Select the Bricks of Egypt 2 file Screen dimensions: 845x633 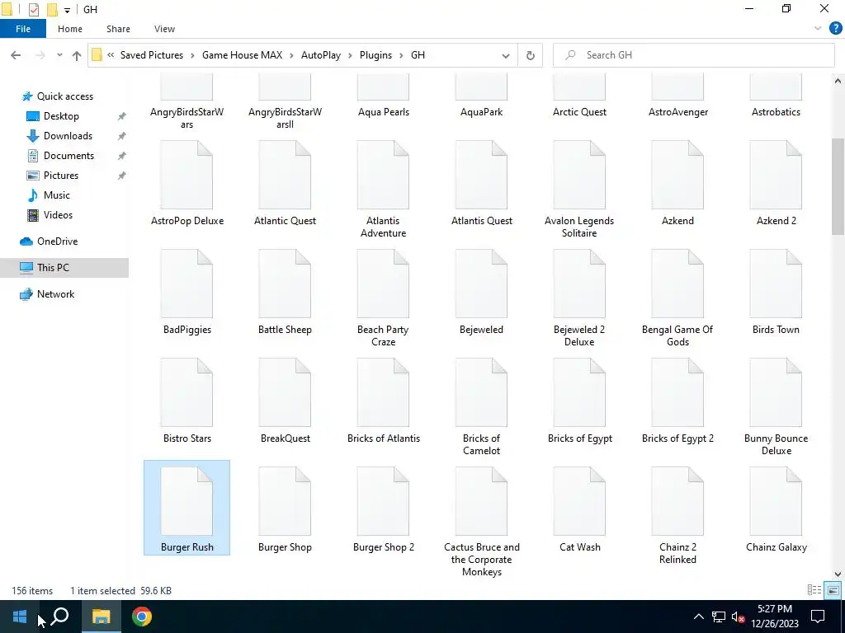point(677,400)
